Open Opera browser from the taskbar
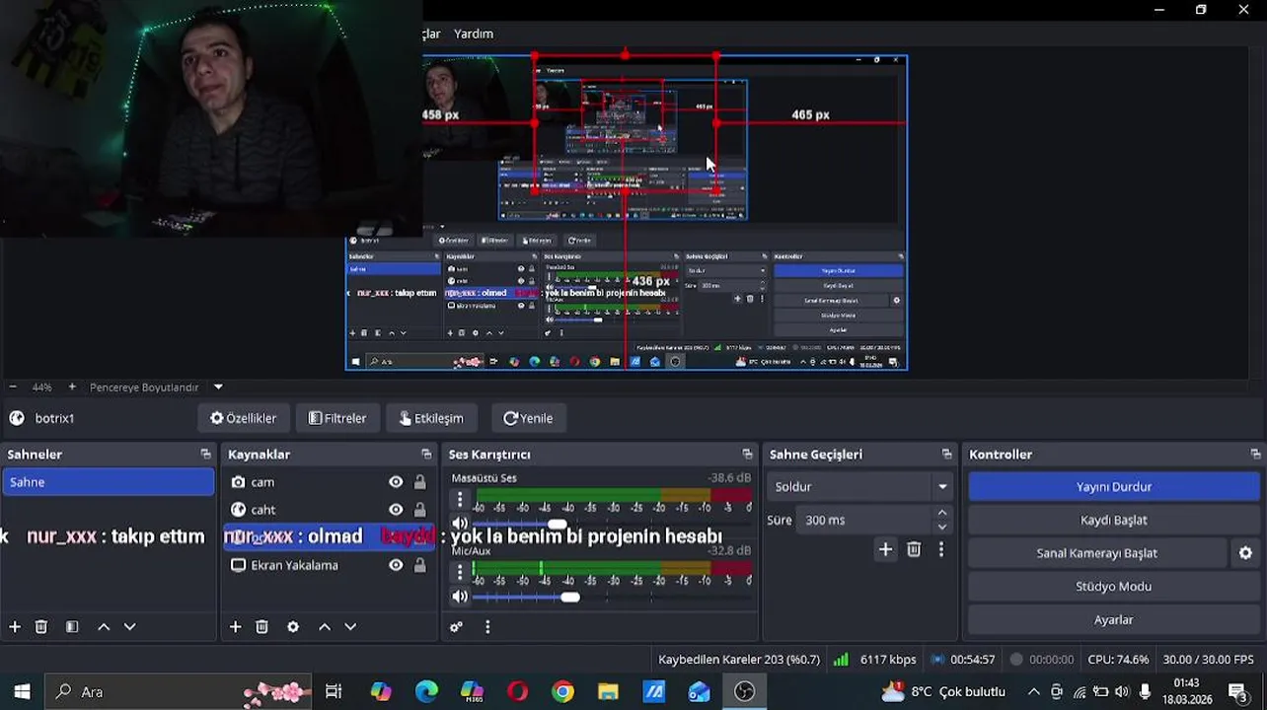The height and width of the screenshot is (710, 1267). pos(517,692)
